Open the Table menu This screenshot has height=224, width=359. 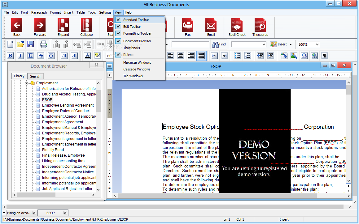80,12
